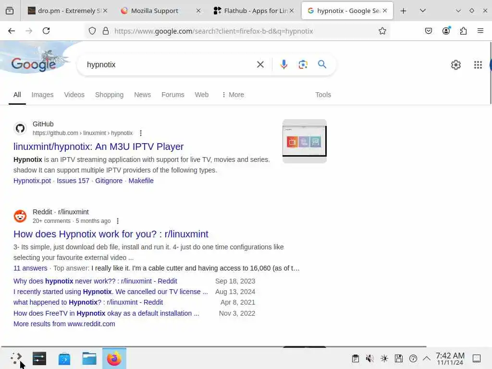Select the Images search filter

click(x=42, y=95)
